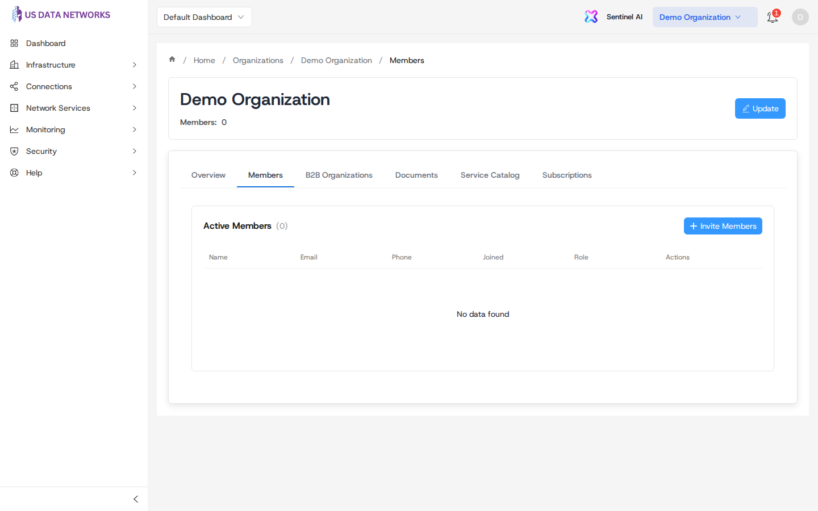The width and height of the screenshot is (818, 511).
Task: Click the home icon in breadcrumb
Action: (172, 60)
